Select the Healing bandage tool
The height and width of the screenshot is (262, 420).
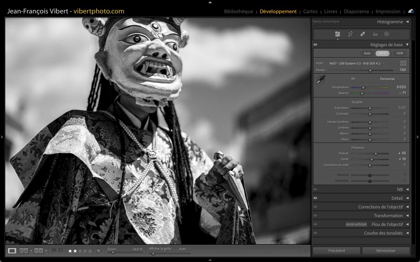[x=363, y=34]
